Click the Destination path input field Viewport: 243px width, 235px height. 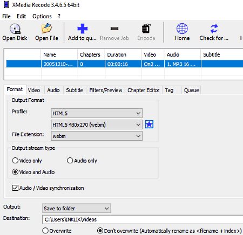pyautogui.click(x=143, y=219)
